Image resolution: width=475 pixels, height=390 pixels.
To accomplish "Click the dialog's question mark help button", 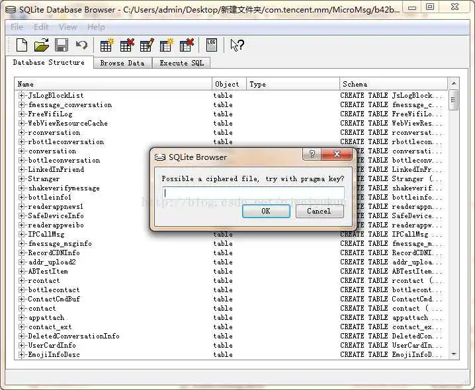I will 312,154.
